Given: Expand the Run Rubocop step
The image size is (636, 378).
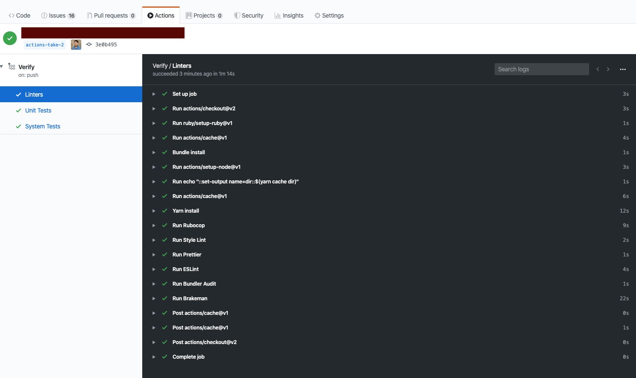Looking at the screenshot, I should coord(154,226).
